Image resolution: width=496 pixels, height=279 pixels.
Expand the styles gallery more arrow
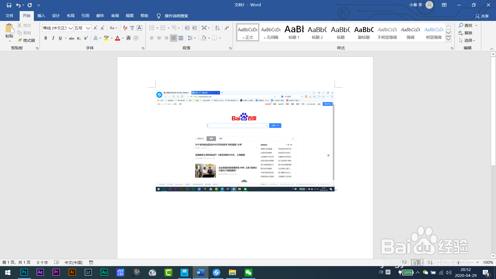point(448,39)
